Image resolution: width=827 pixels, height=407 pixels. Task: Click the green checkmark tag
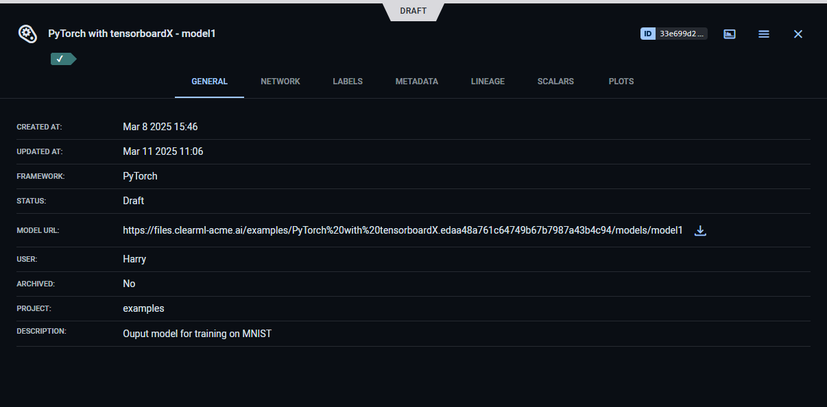coord(62,59)
